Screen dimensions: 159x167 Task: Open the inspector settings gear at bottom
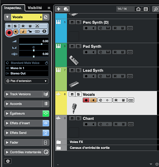[8, 161]
